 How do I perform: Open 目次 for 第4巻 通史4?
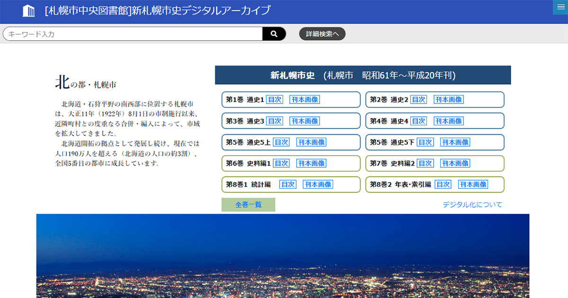(418, 121)
